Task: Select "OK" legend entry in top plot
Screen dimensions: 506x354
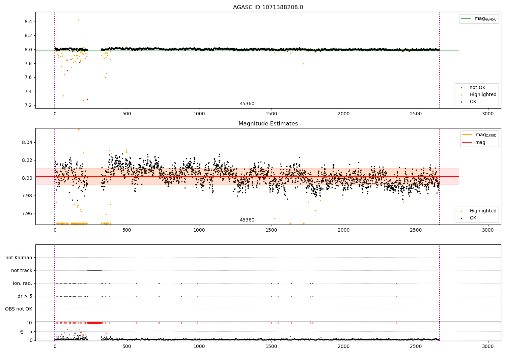Action: pyautogui.click(x=473, y=101)
